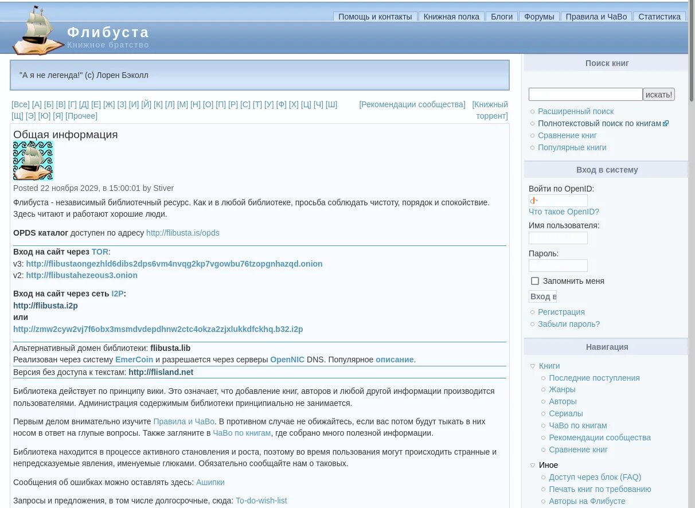Click the OpenNIC link
The height and width of the screenshot is (508, 695).
[x=287, y=359]
